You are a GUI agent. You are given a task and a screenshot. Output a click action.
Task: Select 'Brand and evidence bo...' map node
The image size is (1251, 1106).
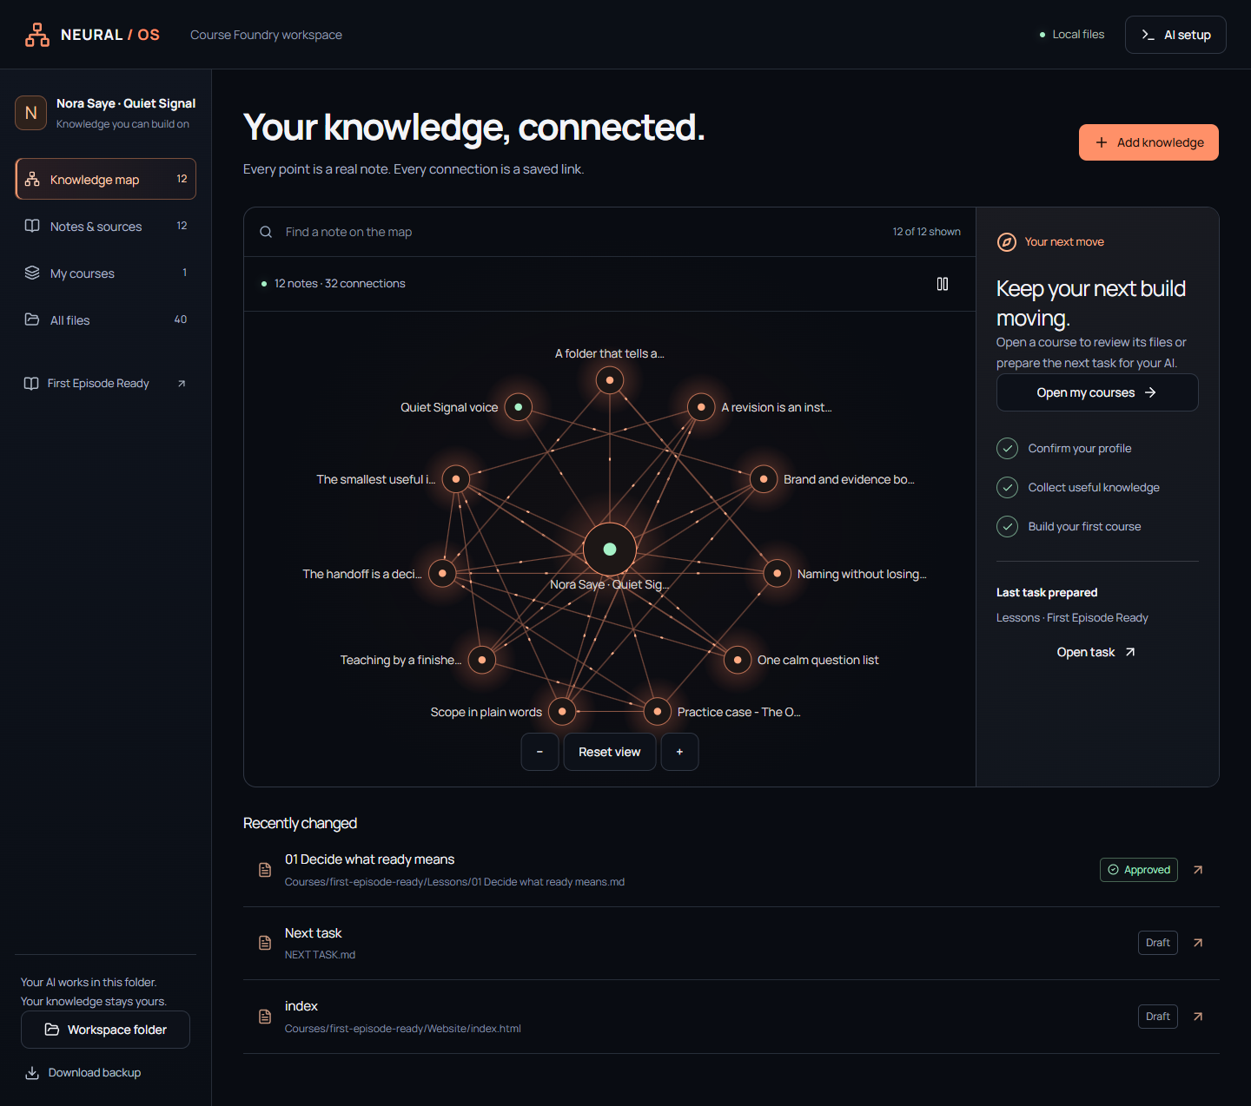coord(764,479)
